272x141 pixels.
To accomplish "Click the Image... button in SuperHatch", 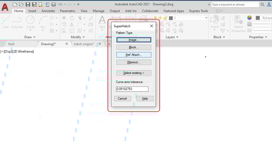I will coord(134,40).
